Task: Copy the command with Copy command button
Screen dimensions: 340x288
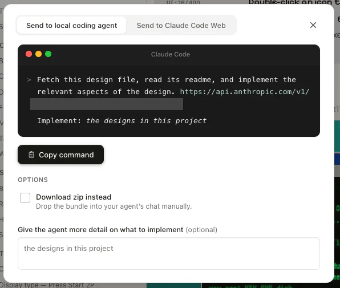Action: [x=60, y=155]
